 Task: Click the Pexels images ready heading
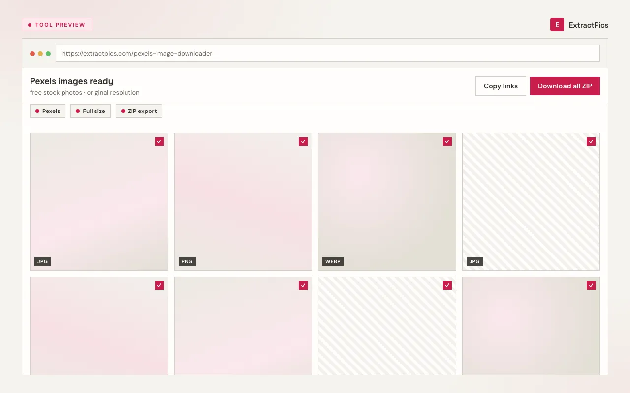tap(72, 81)
